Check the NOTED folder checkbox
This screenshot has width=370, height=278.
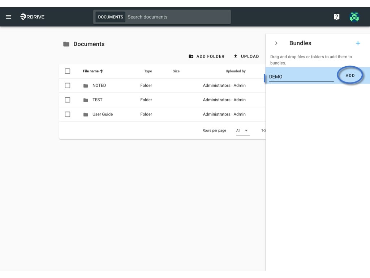pos(68,85)
